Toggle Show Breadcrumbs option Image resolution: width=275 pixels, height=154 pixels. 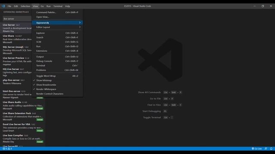[57, 85]
